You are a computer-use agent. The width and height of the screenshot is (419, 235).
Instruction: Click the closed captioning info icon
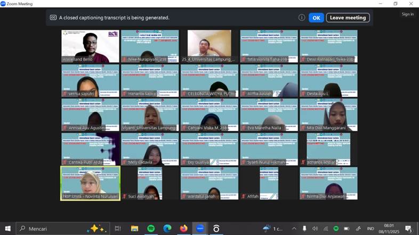302,18
